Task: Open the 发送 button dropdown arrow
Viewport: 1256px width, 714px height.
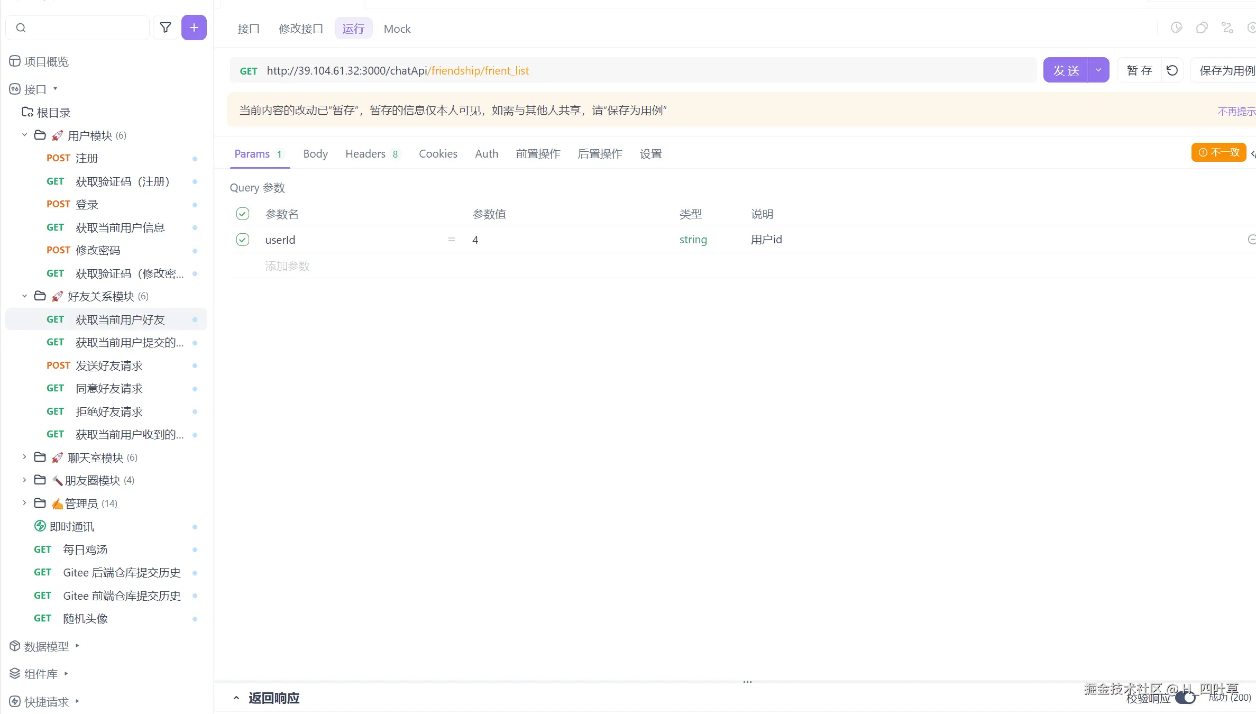Action: [x=1098, y=70]
